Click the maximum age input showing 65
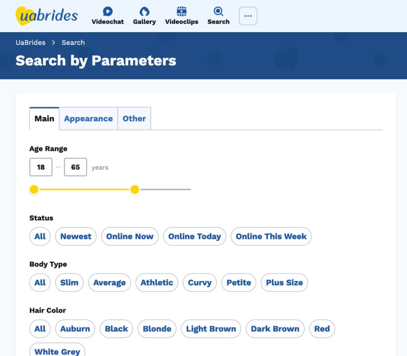 75,167
